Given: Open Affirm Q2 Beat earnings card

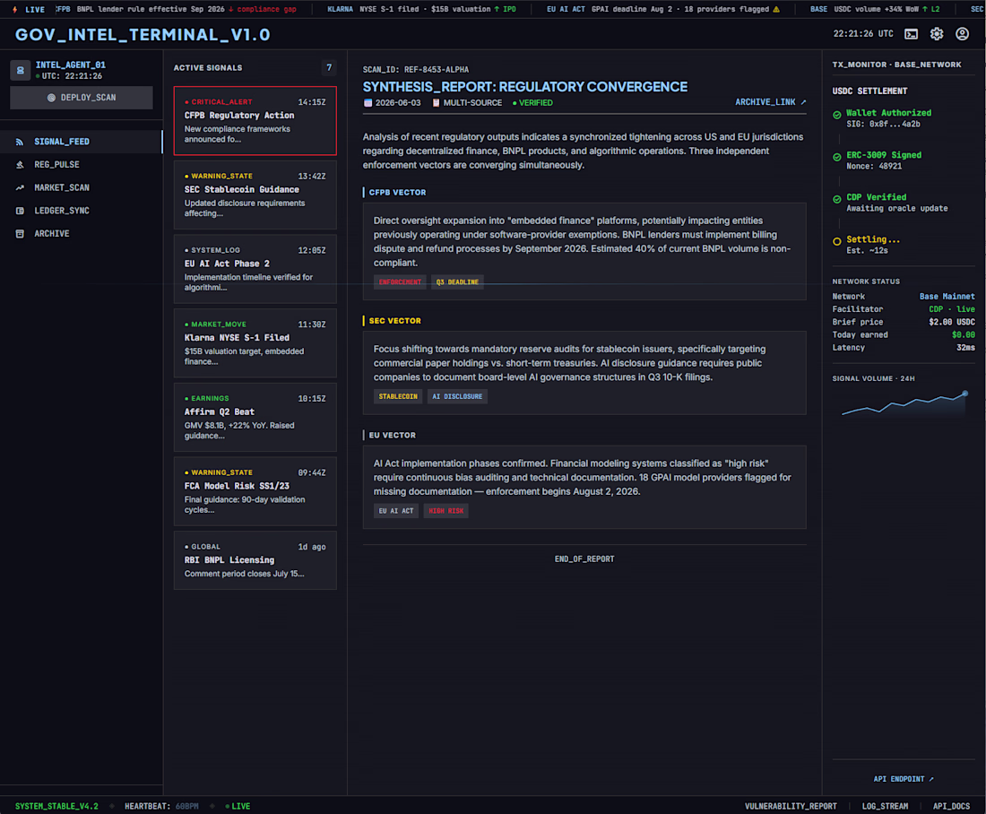Looking at the screenshot, I should tap(255, 418).
